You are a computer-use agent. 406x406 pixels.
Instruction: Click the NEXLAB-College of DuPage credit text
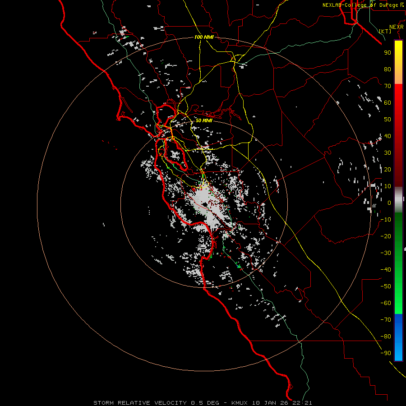point(363,5)
